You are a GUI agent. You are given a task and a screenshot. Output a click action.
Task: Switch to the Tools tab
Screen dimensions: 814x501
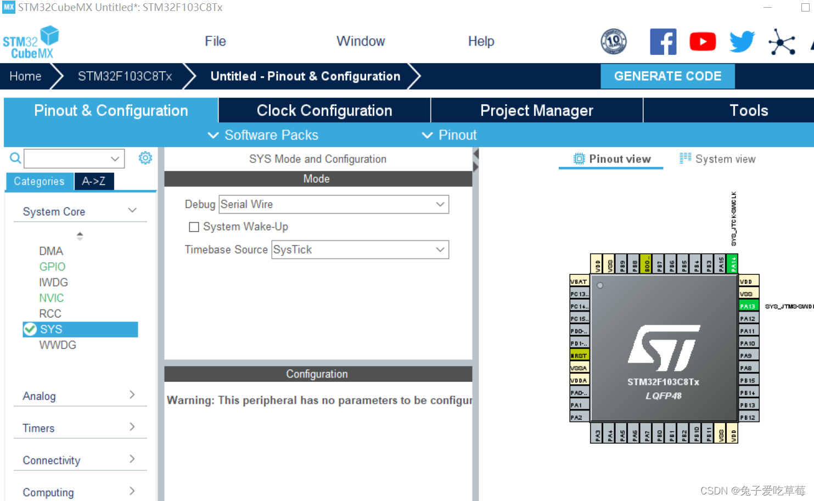[749, 110]
